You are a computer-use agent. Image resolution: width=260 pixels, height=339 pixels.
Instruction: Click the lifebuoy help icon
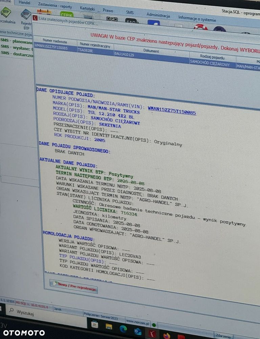(x=201, y=27)
